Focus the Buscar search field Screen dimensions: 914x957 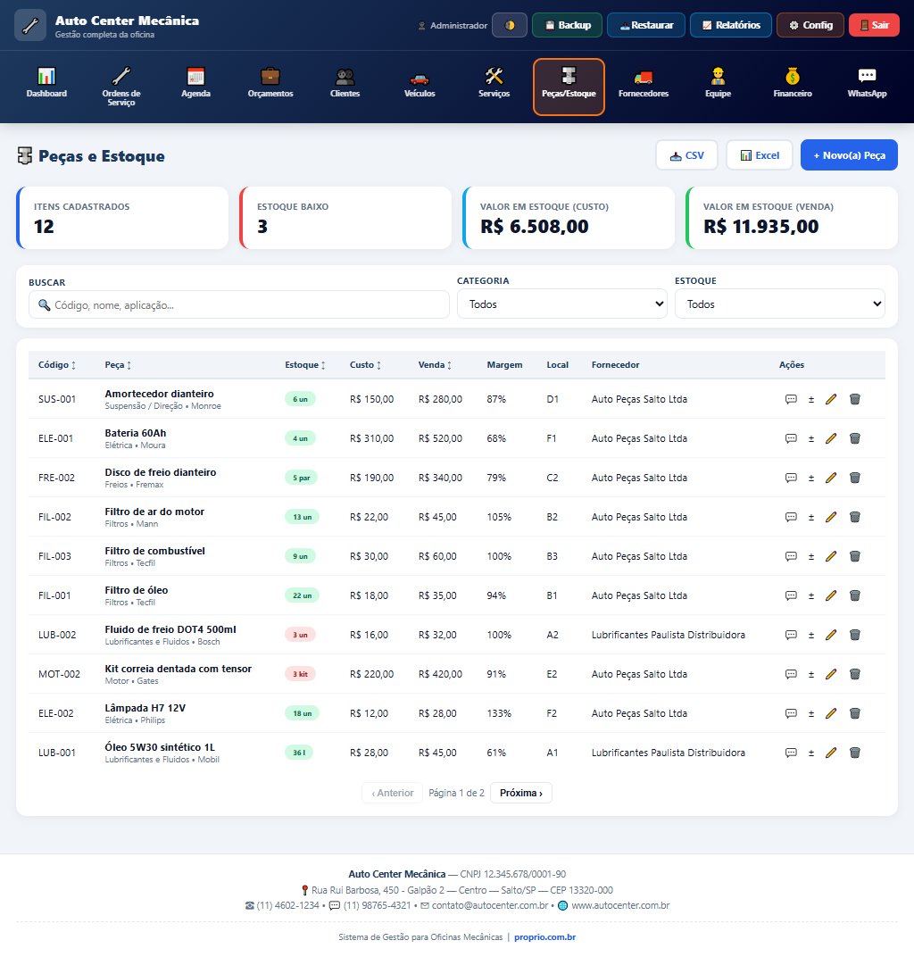point(239,304)
